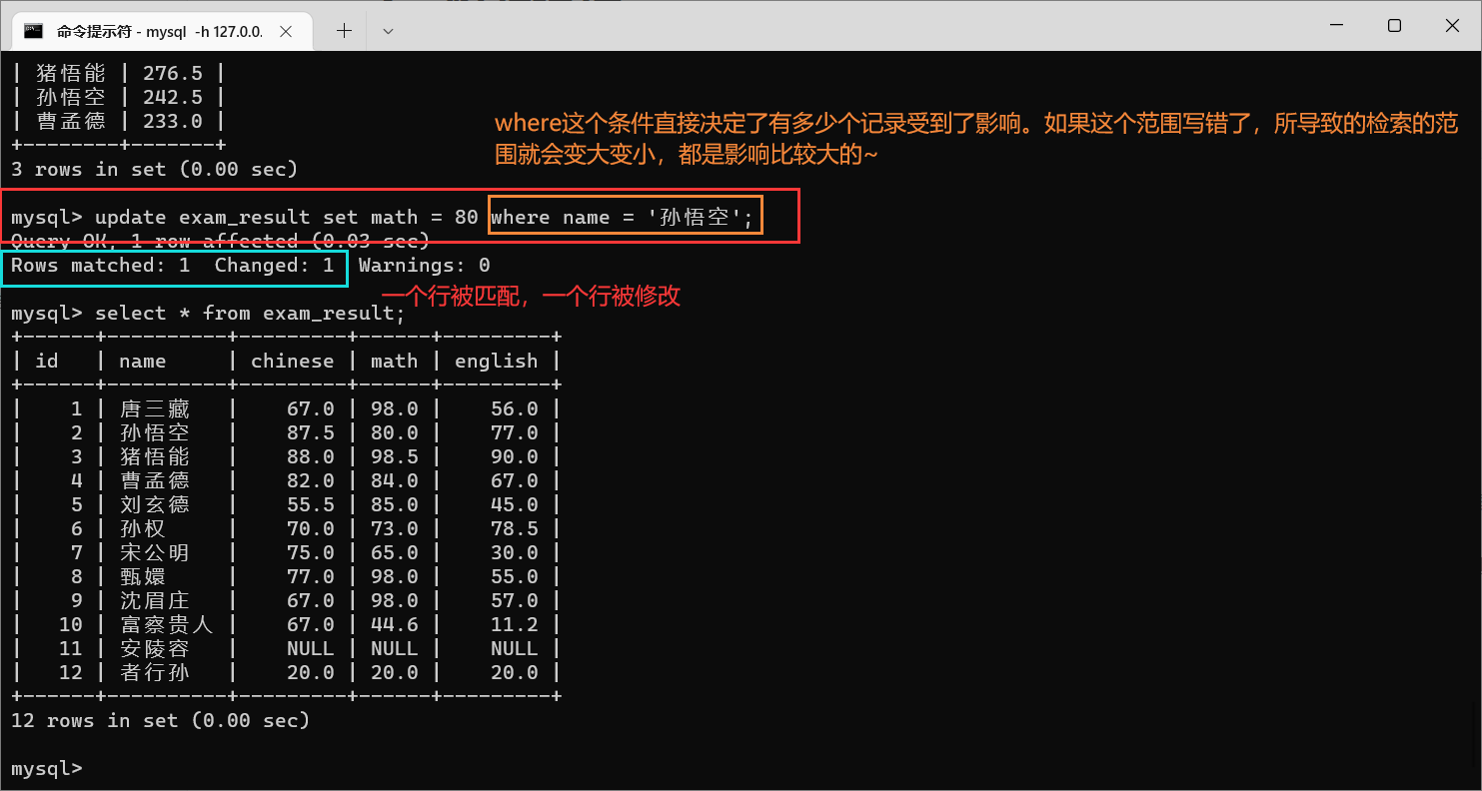This screenshot has width=1482, height=791.
Task: Click the name 者行孙 in row 12
Action: point(154,672)
